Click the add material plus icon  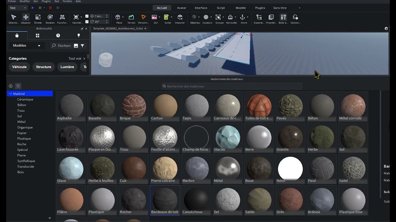11,86
